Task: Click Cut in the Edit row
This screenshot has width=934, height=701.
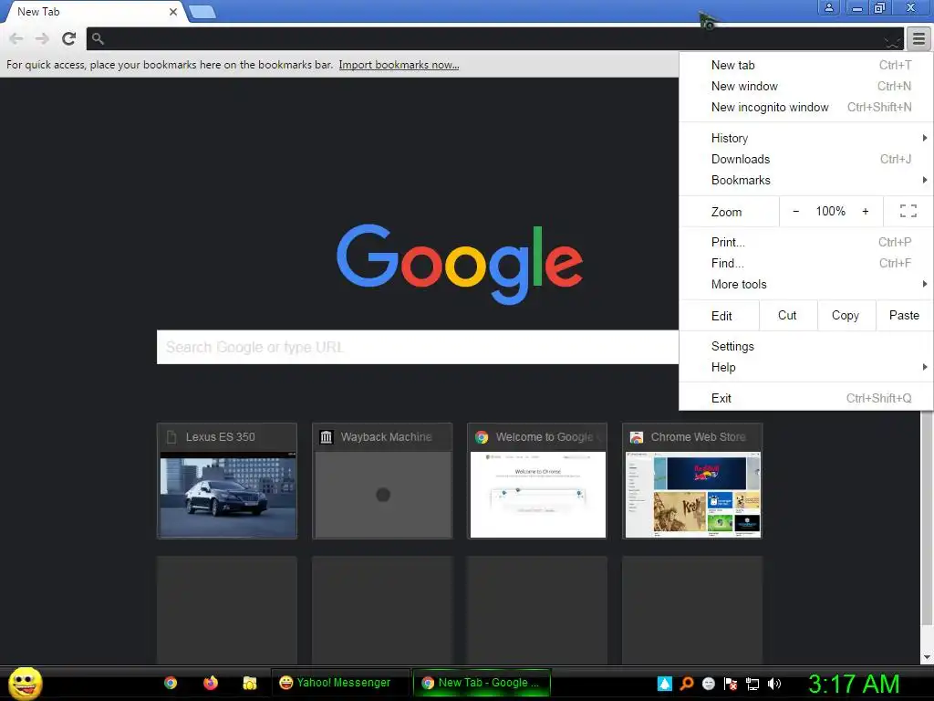Action: tap(787, 315)
